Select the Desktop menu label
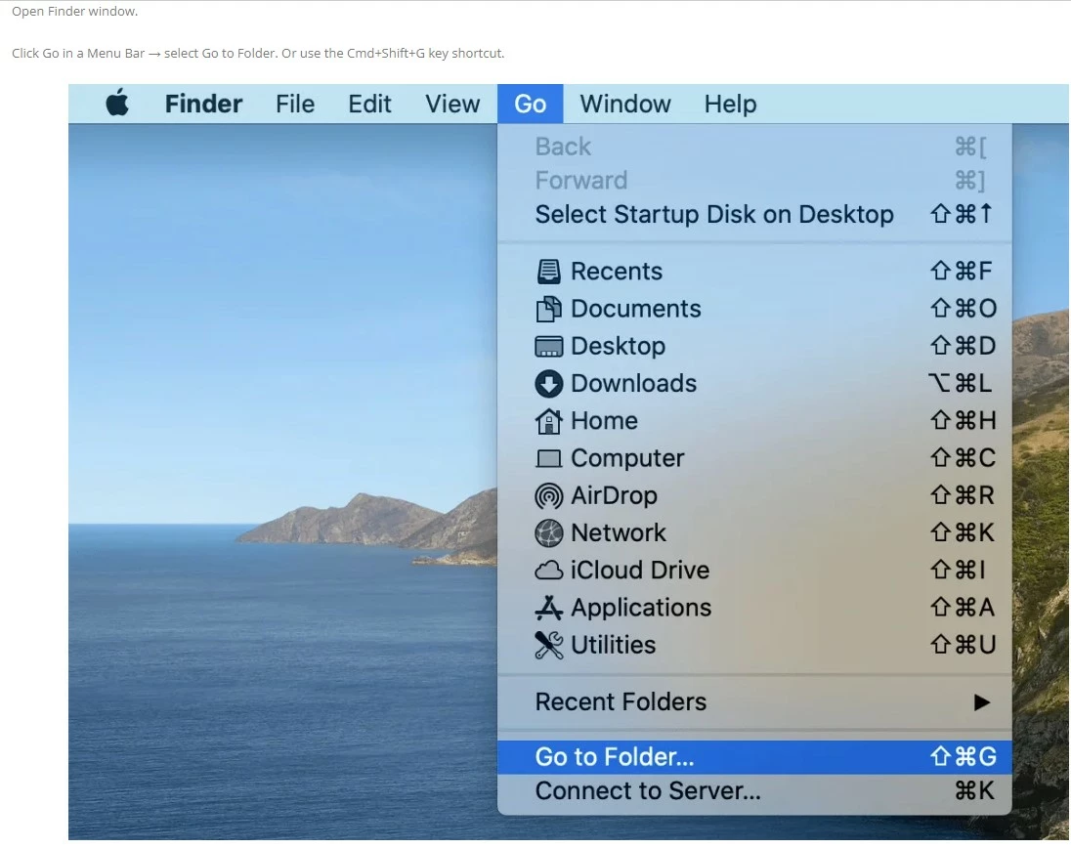1071x848 pixels. point(619,346)
